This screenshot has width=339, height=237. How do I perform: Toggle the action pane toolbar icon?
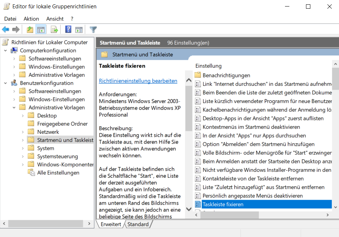(x=79, y=30)
